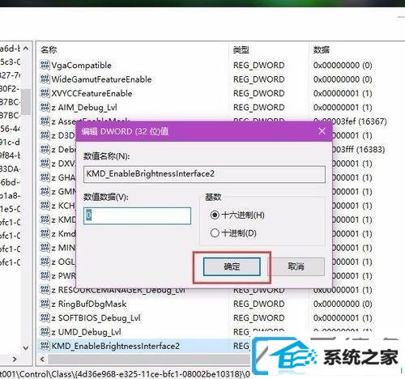Viewport: 405px width, 379px height.
Task: Click the 确定 OK button
Action: (x=232, y=266)
